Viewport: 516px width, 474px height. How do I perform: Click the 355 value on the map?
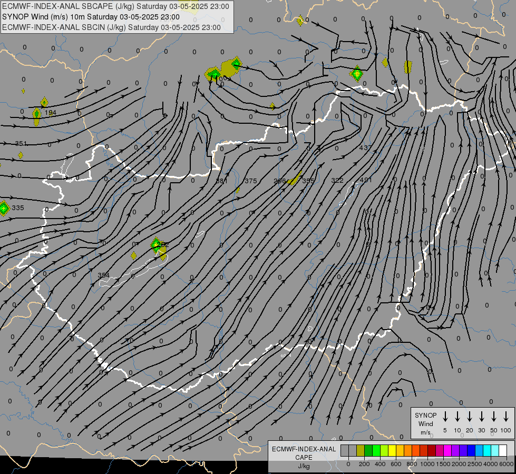(x=308, y=181)
